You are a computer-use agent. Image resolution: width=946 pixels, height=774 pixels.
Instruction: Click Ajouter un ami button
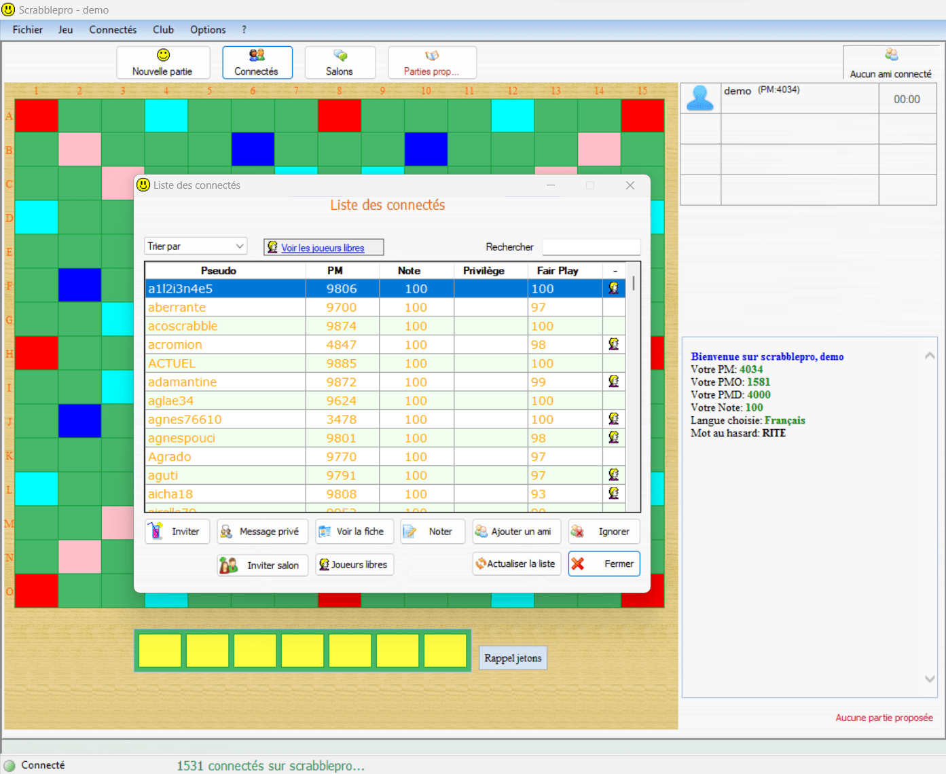pos(516,532)
